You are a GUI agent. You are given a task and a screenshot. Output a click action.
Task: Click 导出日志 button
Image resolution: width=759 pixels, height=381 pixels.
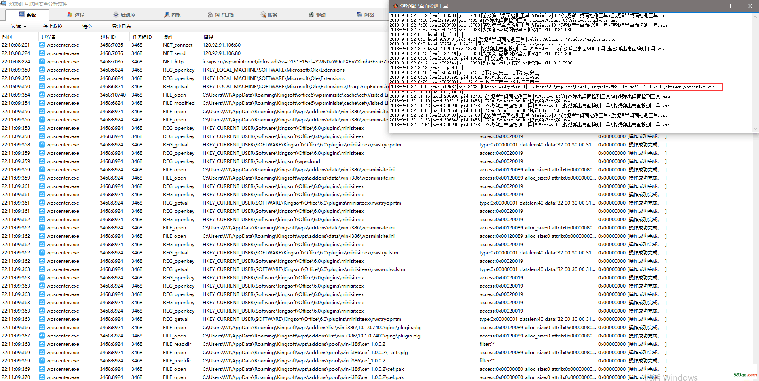[121, 27]
